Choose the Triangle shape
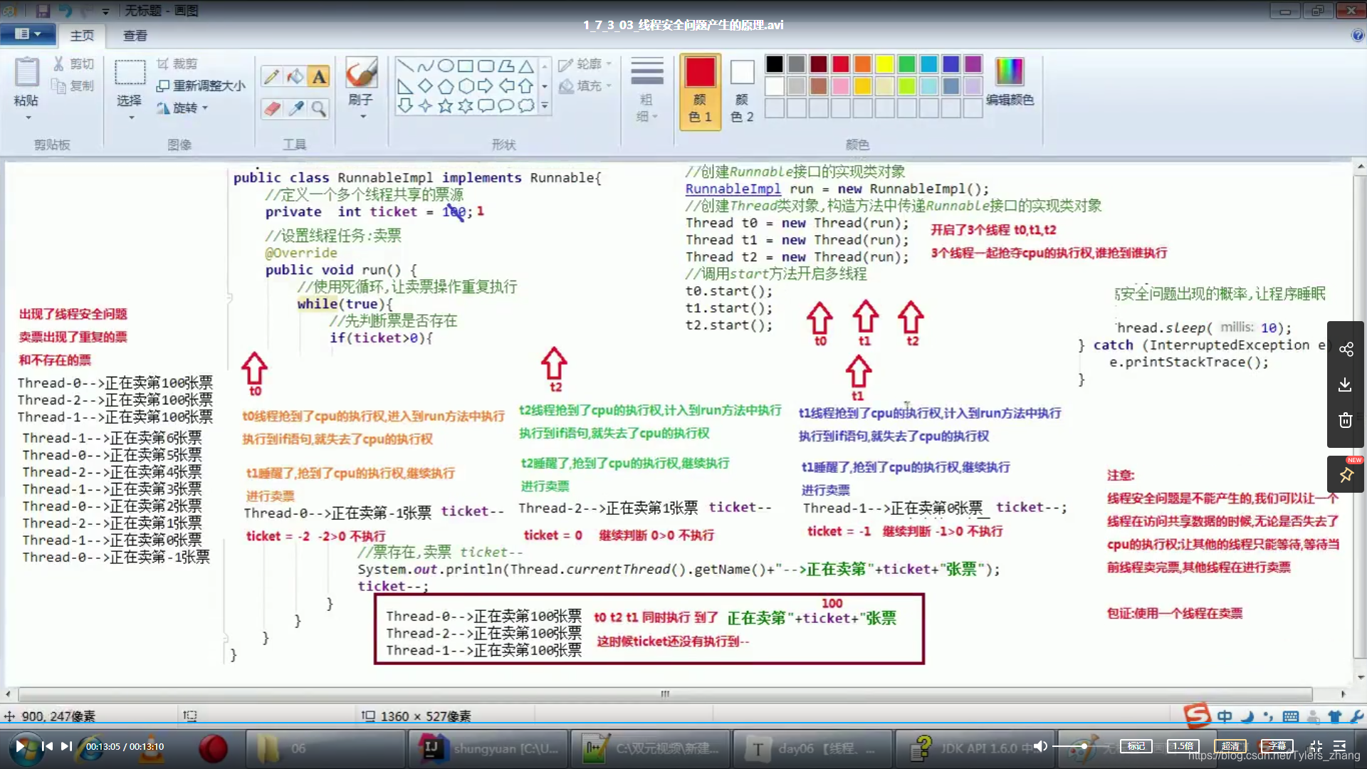 (x=526, y=66)
